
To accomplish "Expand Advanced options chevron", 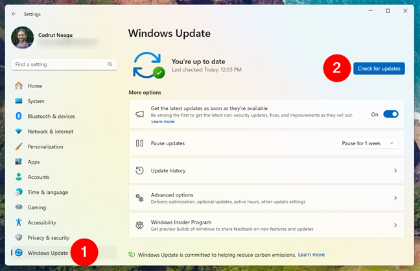I will point(395,198).
